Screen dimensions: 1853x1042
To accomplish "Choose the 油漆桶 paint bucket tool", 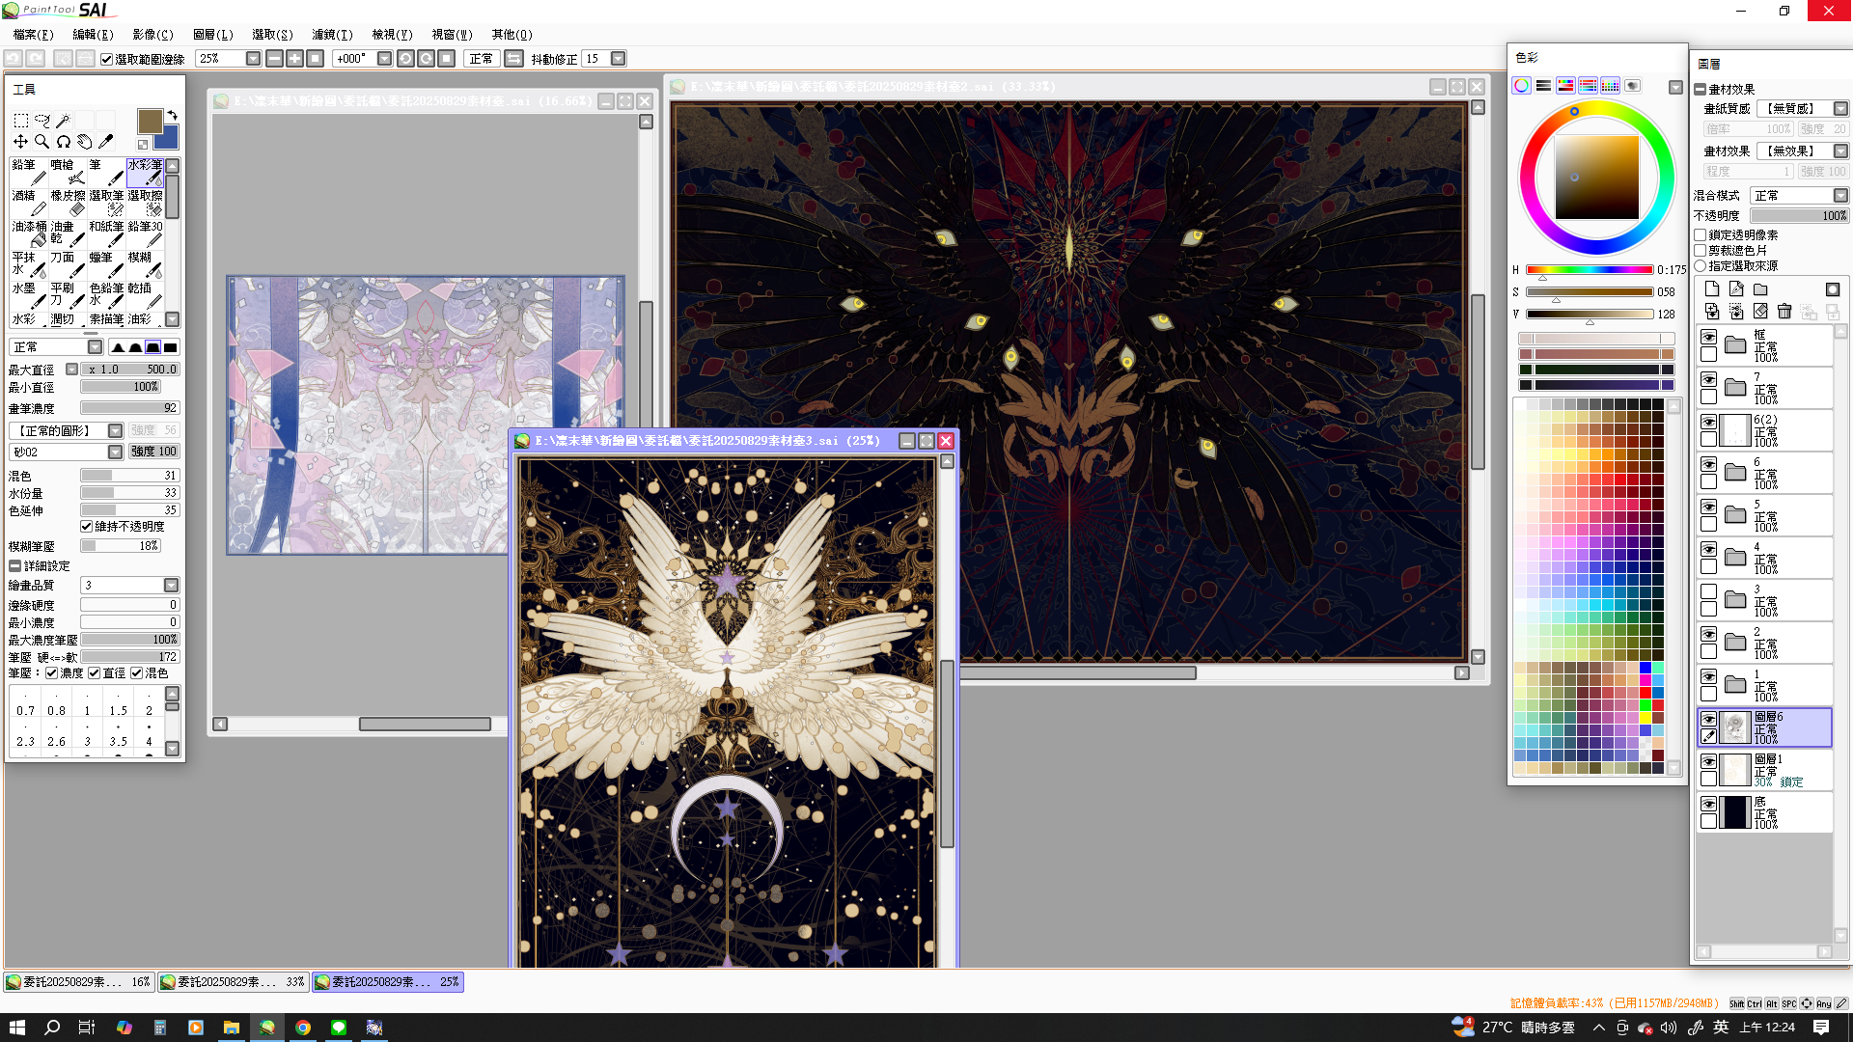I will (29, 233).
